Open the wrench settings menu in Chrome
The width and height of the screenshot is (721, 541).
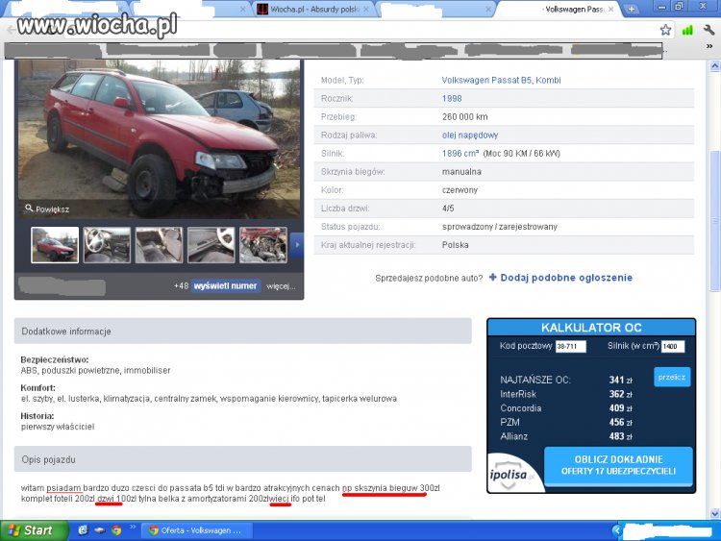[x=709, y=31]
